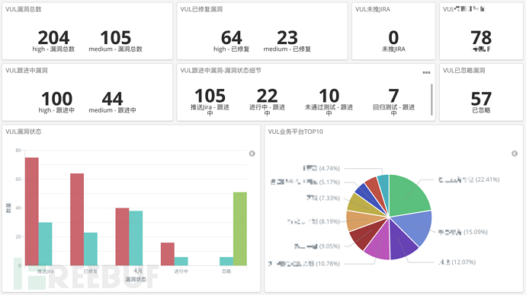Click teal bar for 进行中
This screenshot has width=526, height=295.
[x=181, y=262]
